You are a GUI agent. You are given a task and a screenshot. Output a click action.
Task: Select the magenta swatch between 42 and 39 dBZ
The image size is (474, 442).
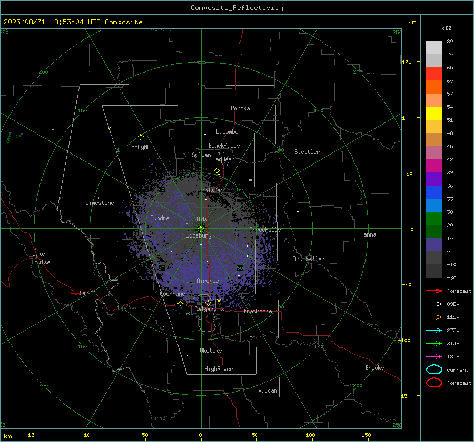[434, 166]
